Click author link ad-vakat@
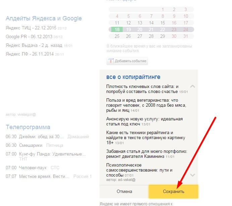This screenshot has height=206, width=232. pyautogui.click(x=127, y=180)
